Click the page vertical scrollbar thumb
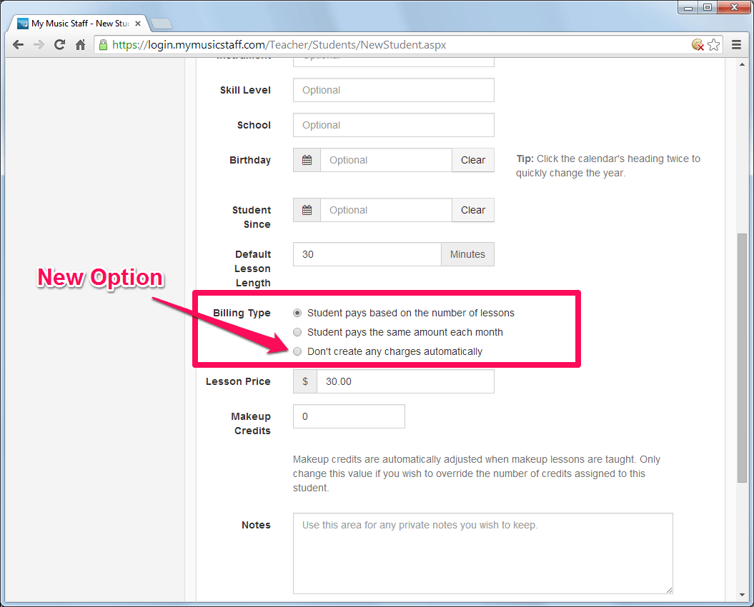Viewport: 754px width, 607px height. pos(742,358)
